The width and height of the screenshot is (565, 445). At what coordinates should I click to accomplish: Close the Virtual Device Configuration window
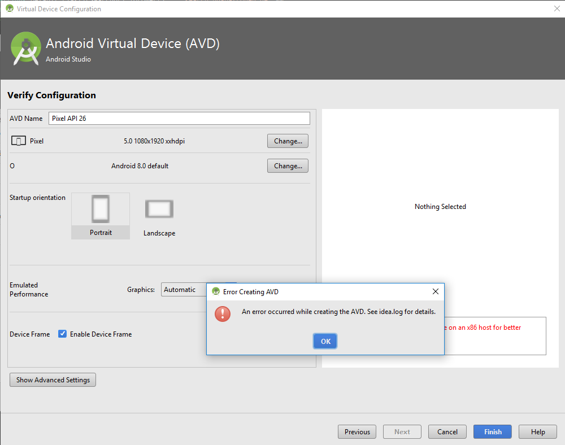click(x=557, y=8)
